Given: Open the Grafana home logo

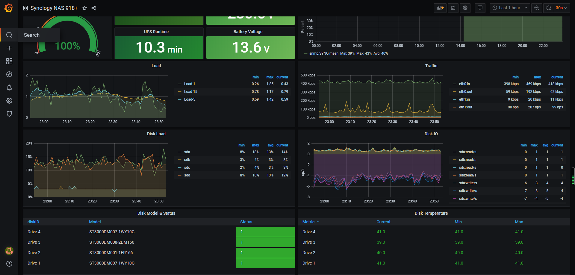Looking at the screenshot, I should (9, 8).
